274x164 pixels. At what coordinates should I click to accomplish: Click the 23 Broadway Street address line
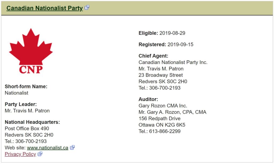[x=161, y=75]
